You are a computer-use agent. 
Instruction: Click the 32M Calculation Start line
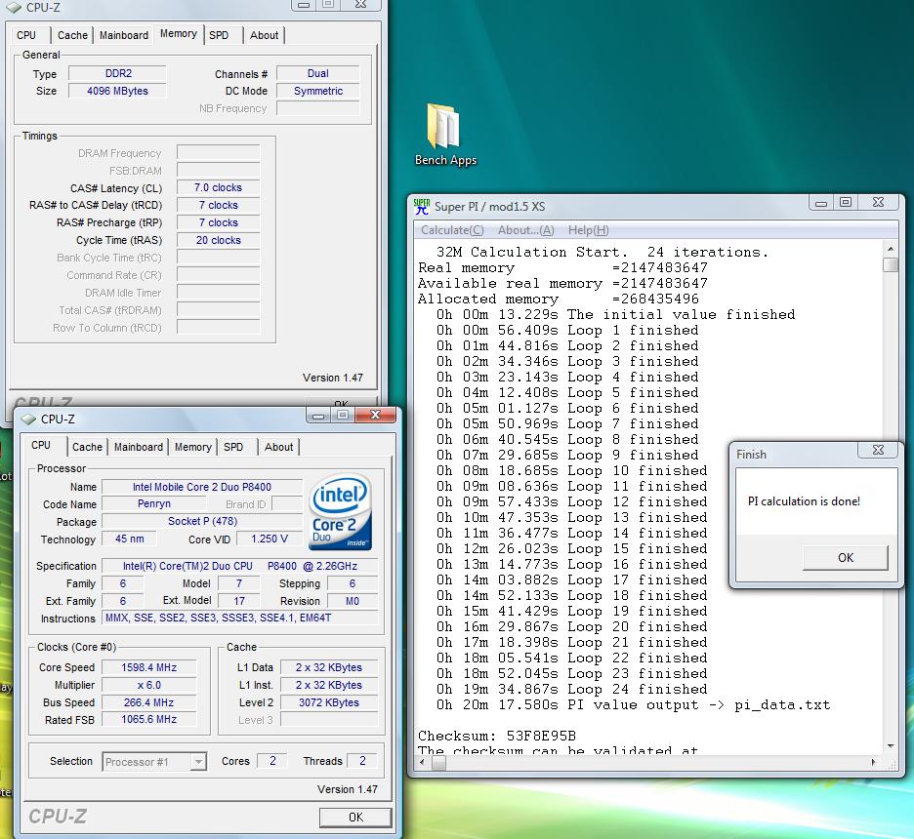602,252
